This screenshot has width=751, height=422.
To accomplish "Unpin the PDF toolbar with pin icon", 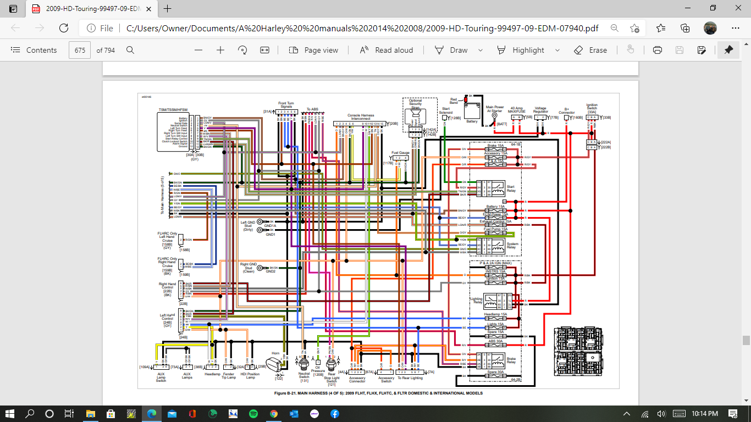I will 728,50.
